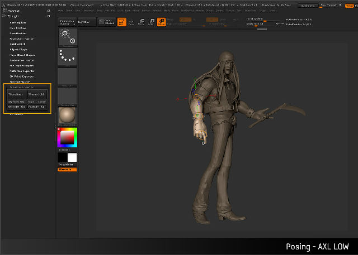Viewport: 358px width, 255px height.
Task: Expand the FBX ExportImport section
Action: pos(22,66)
